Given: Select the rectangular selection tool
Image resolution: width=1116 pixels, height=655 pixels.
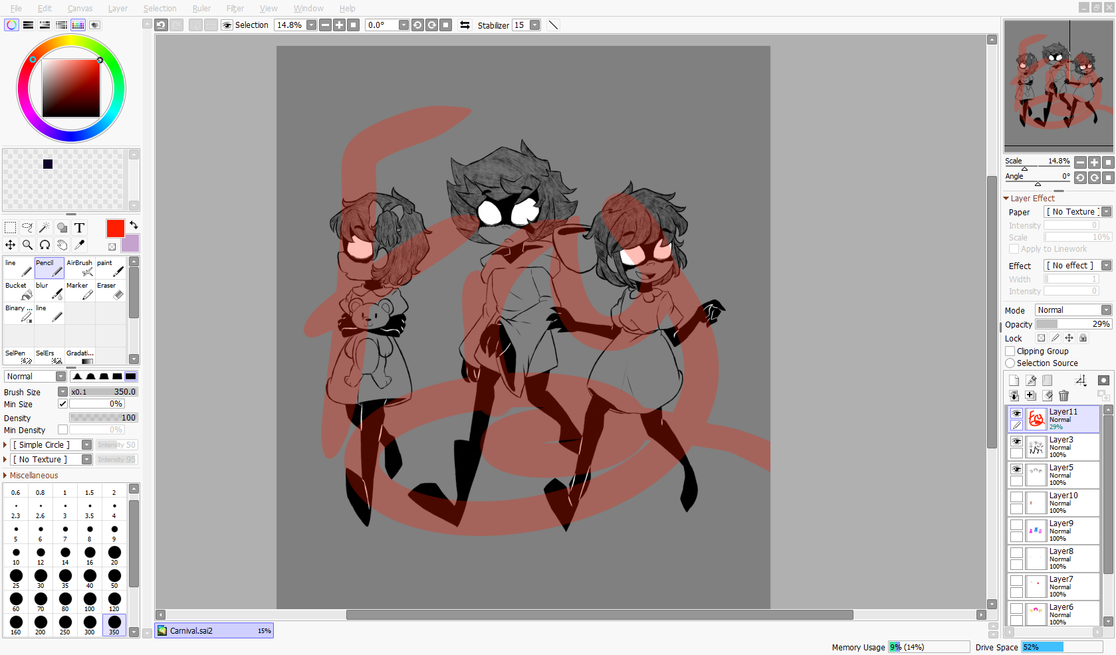Looking at the screenshot, I should (x=11, y=228).
